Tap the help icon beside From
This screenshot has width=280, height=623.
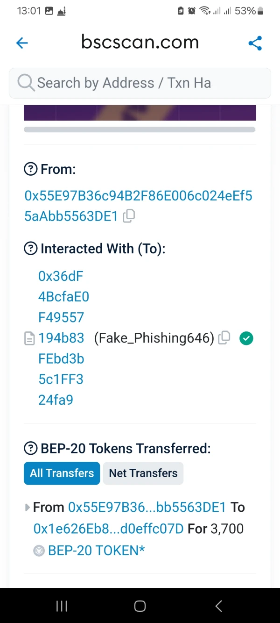[30, 169]
